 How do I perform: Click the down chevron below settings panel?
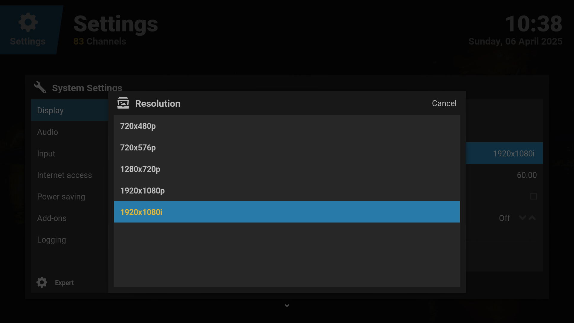[287, 305]
